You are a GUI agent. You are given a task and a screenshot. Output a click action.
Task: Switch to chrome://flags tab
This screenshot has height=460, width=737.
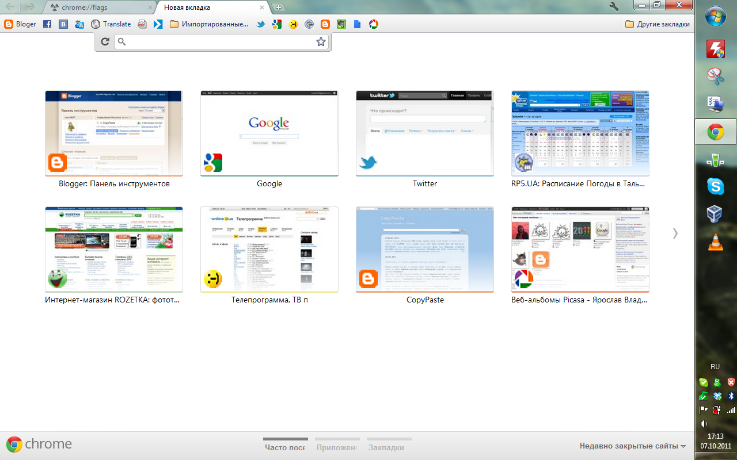click(x=98, y=8)
